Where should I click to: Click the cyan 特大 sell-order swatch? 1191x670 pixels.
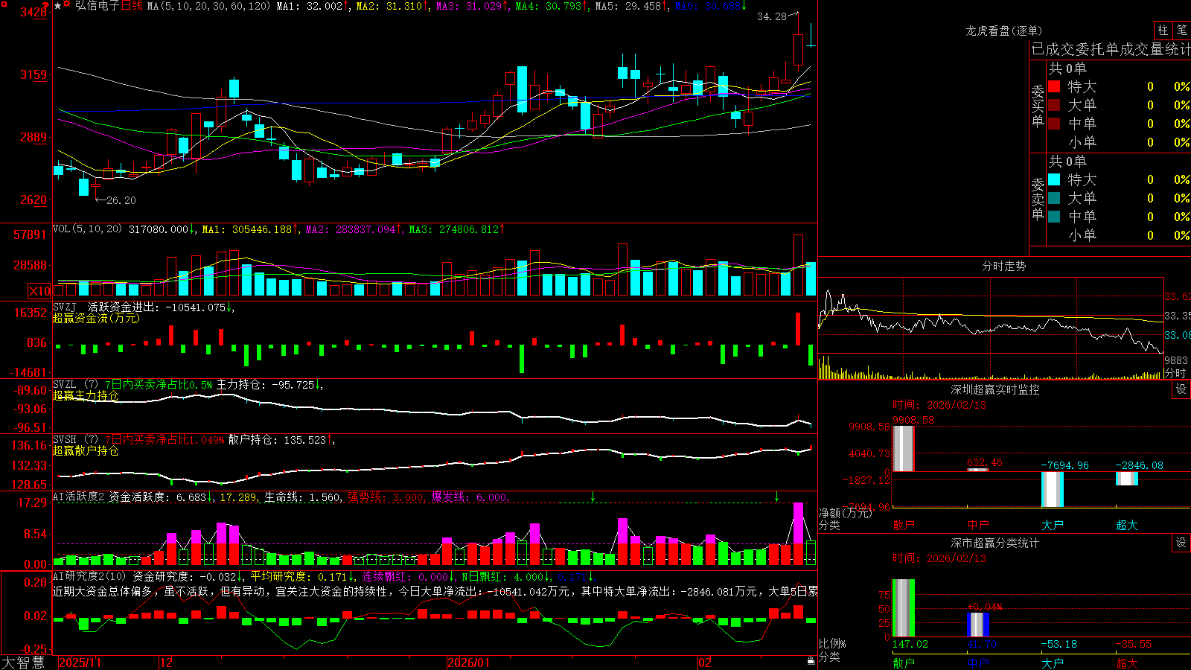tap(1054, 179)
